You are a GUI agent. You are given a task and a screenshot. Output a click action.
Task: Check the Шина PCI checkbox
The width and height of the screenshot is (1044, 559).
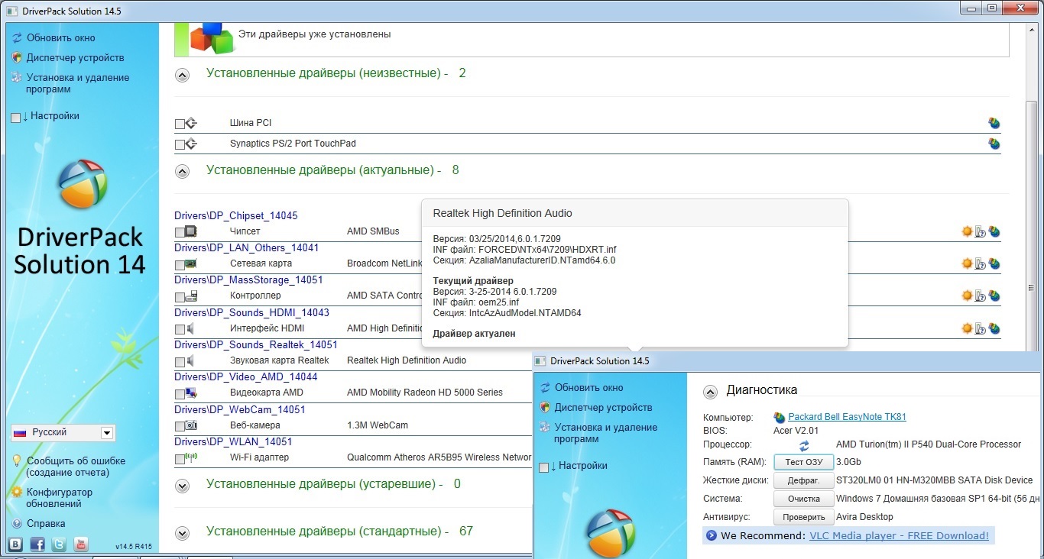click(180, 124)
